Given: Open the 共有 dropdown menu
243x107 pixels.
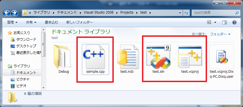Looking at the screenshot, I should coord(31,22).
